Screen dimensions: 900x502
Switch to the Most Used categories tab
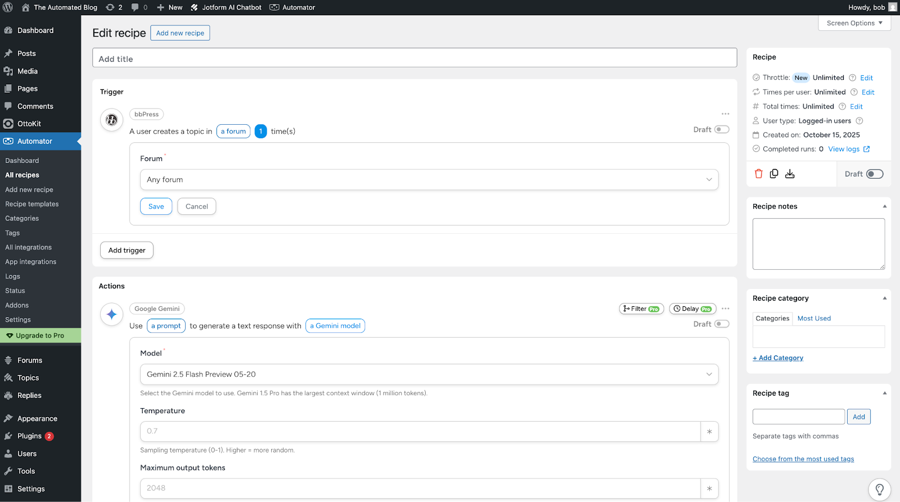814,318
